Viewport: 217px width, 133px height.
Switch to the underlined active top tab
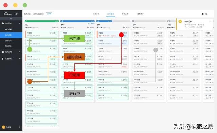111,14
